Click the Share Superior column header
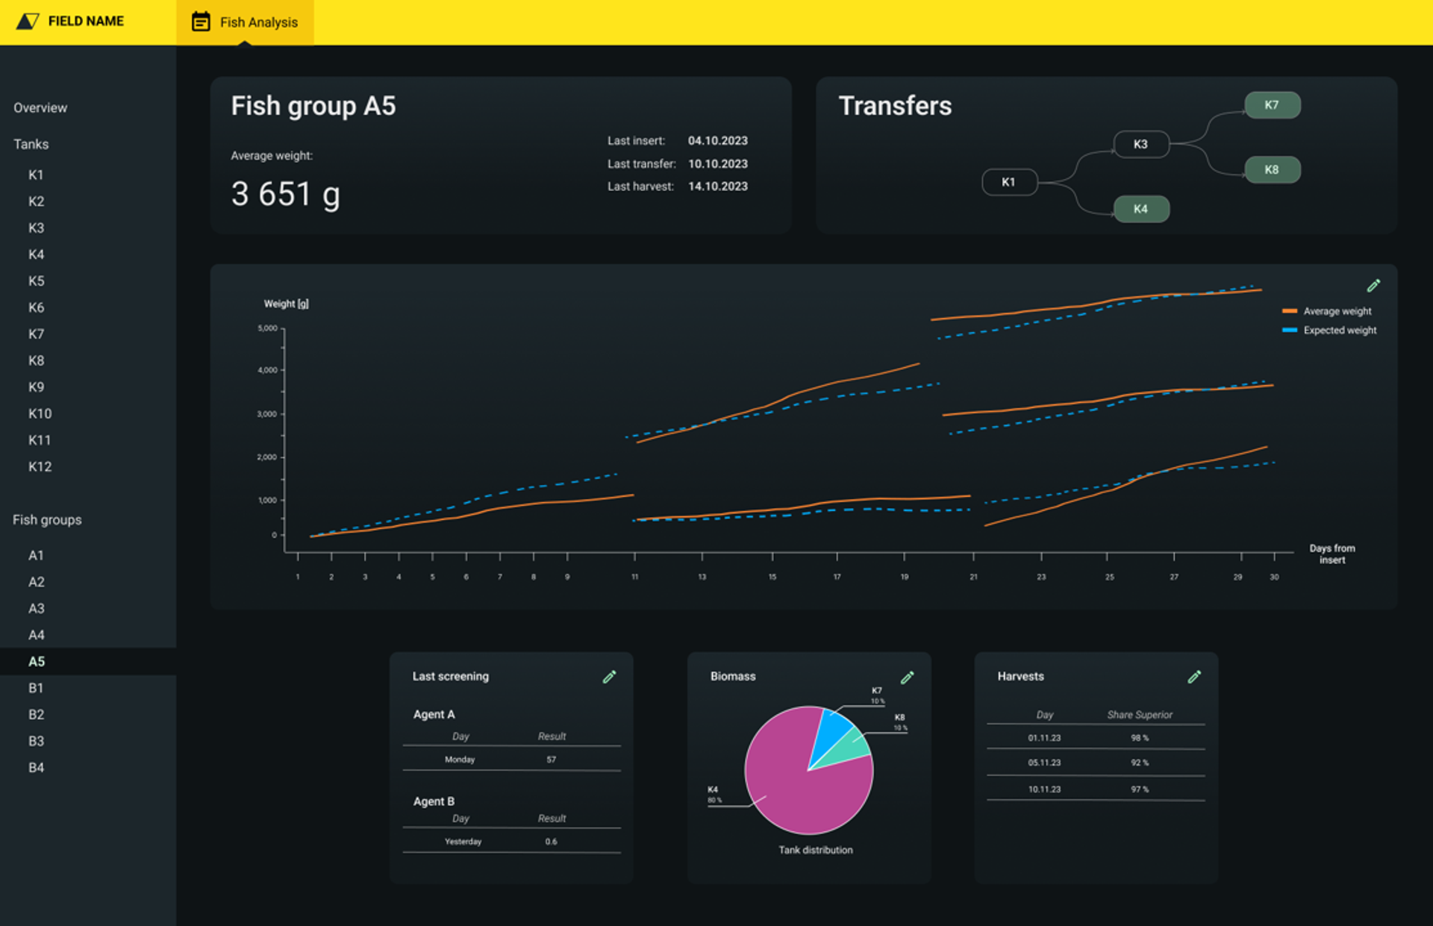The height and width of the screenshot is (926, 1433). pos(1140,715)
